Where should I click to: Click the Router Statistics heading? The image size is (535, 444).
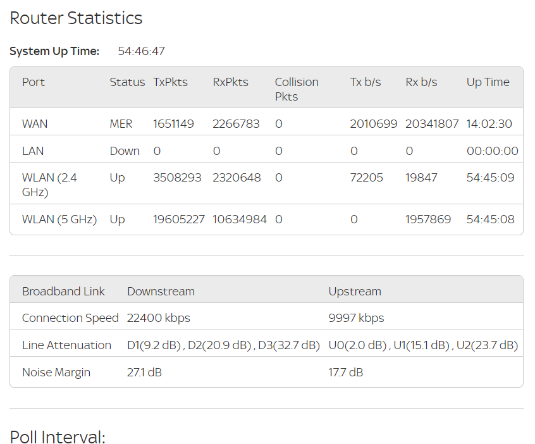click(x=75, y=18)
